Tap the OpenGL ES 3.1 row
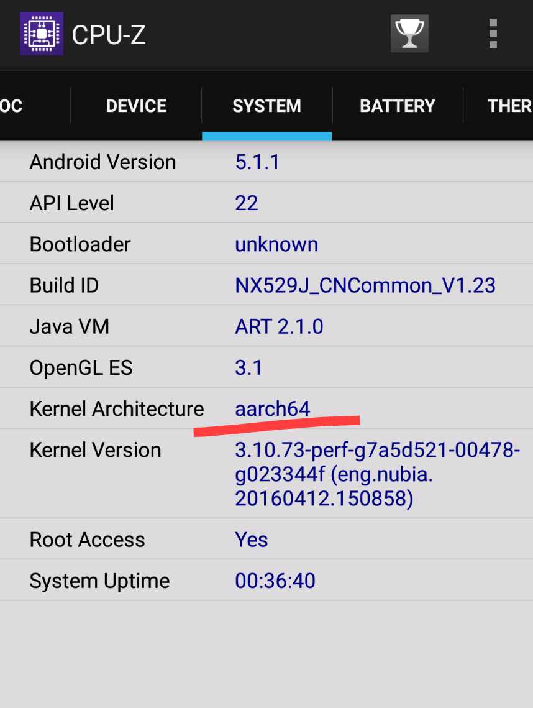This screenshot has height=708, width=533. point(266,367)
